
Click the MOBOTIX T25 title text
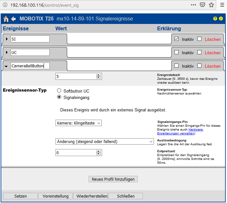point(37,19)
